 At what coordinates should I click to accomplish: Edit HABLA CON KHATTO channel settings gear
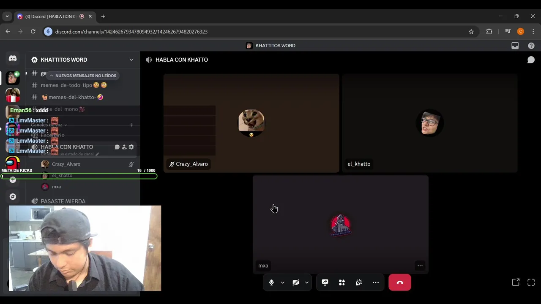(131, 147)
